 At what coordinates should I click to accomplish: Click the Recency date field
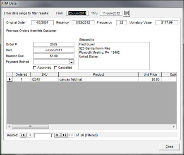tap(83, 23)
